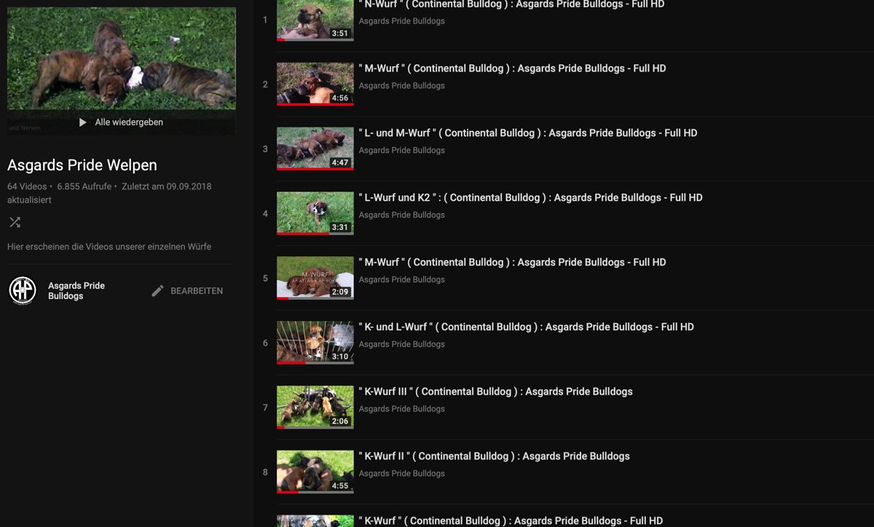Open the 2:09 M-Wurf video thumbnail
The height and width of the screenshot is (527, 874).
(315, 278)
